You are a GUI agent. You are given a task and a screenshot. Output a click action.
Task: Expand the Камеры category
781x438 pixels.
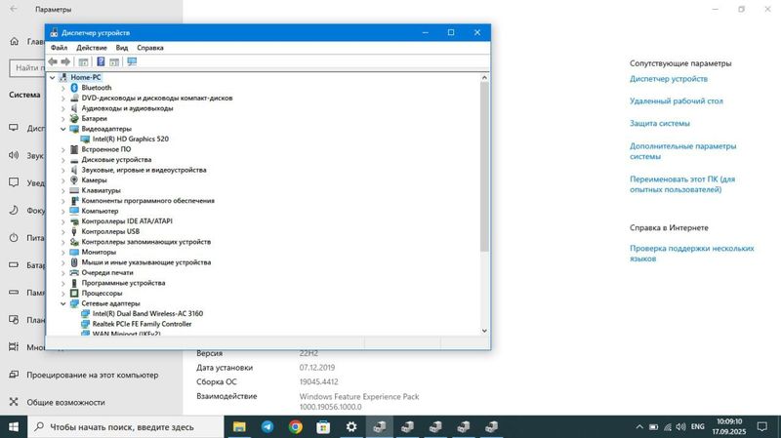point(63,180)
